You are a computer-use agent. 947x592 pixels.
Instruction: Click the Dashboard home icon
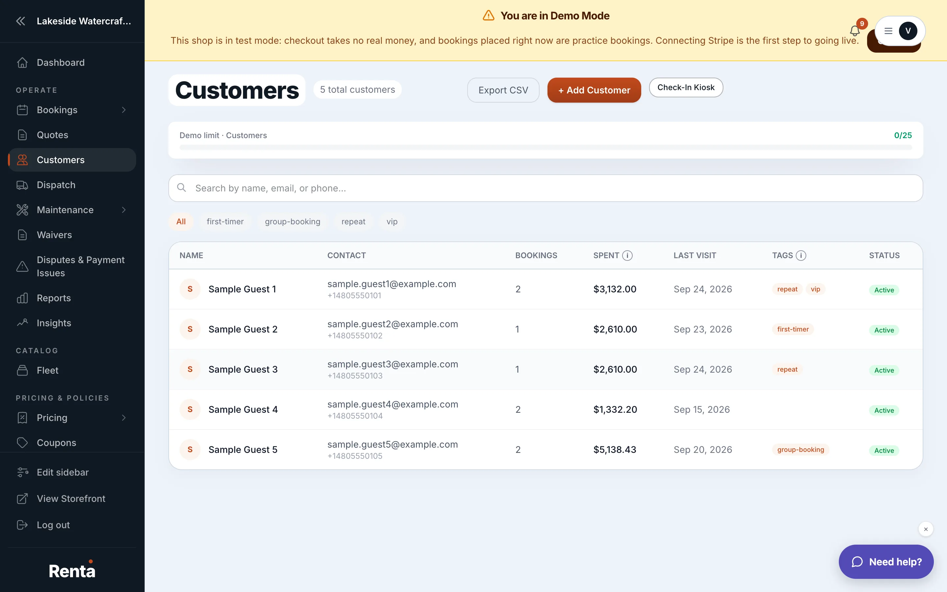[x=22, y=62]
